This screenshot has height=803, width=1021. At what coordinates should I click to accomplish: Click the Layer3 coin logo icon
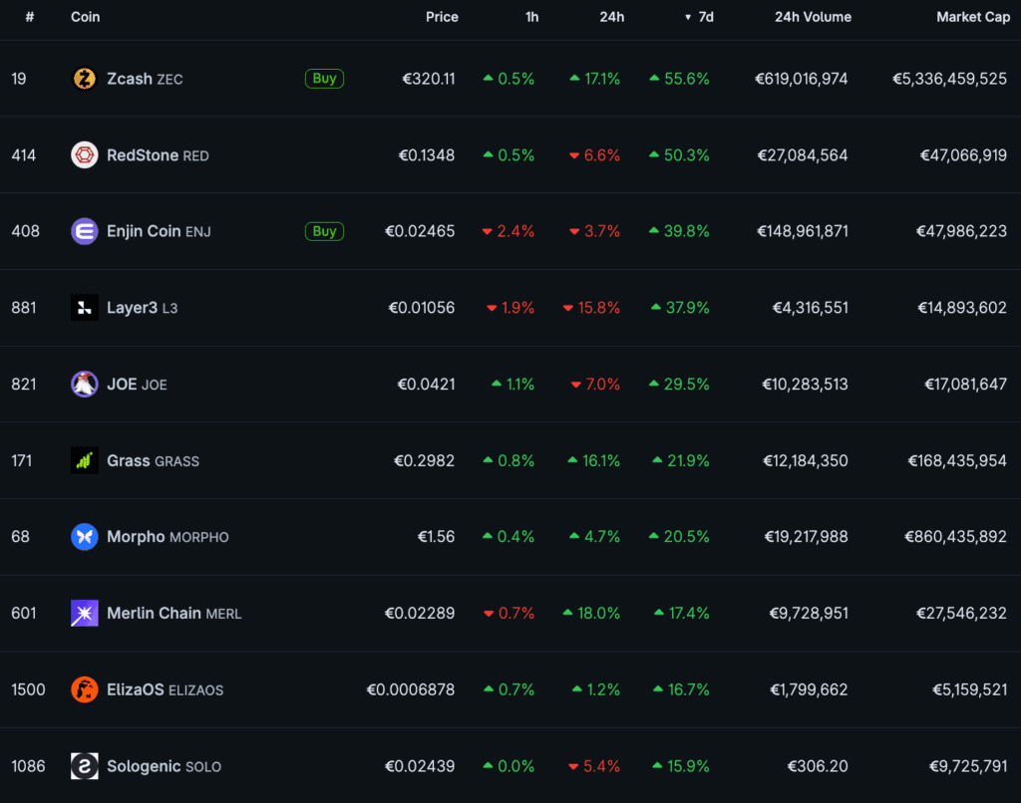[x=85, y=308]
